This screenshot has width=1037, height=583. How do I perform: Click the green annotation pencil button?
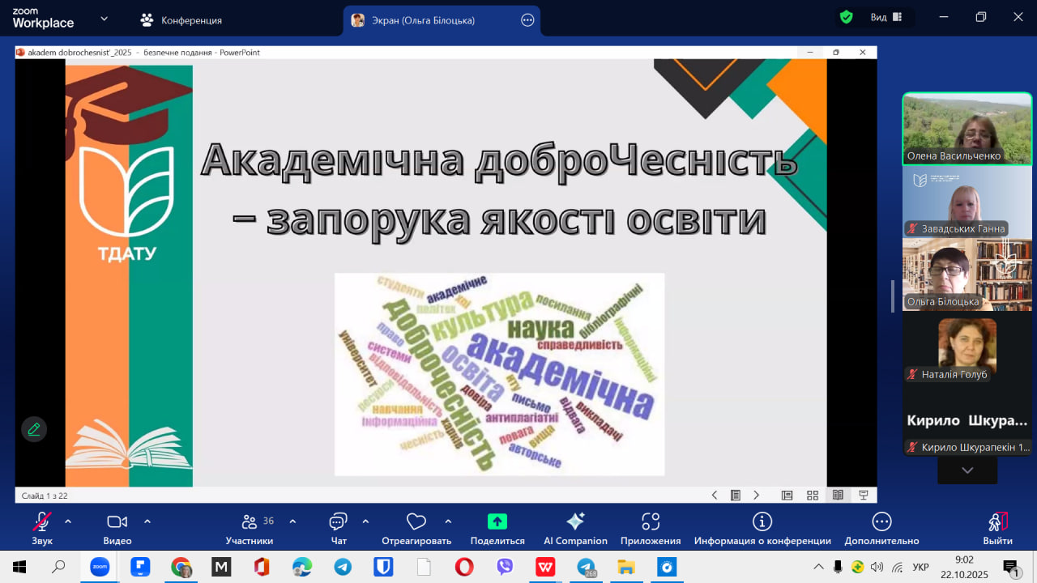[x=34, y=429]
